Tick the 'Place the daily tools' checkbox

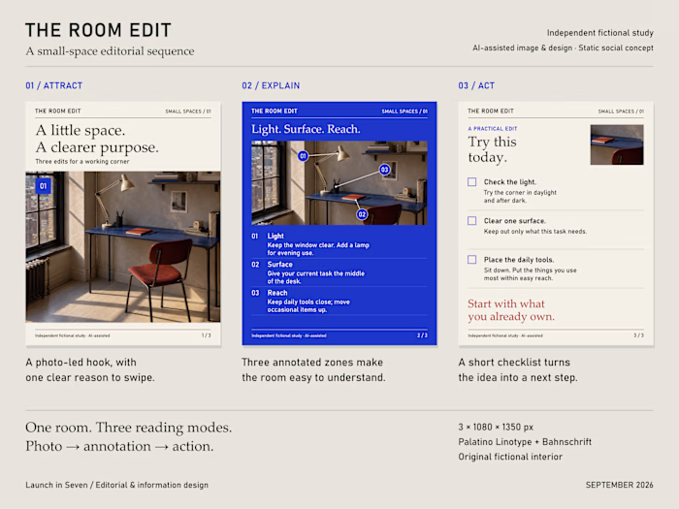click(x=472, y=259)
